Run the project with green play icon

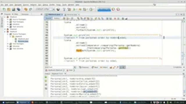[74, 9]
